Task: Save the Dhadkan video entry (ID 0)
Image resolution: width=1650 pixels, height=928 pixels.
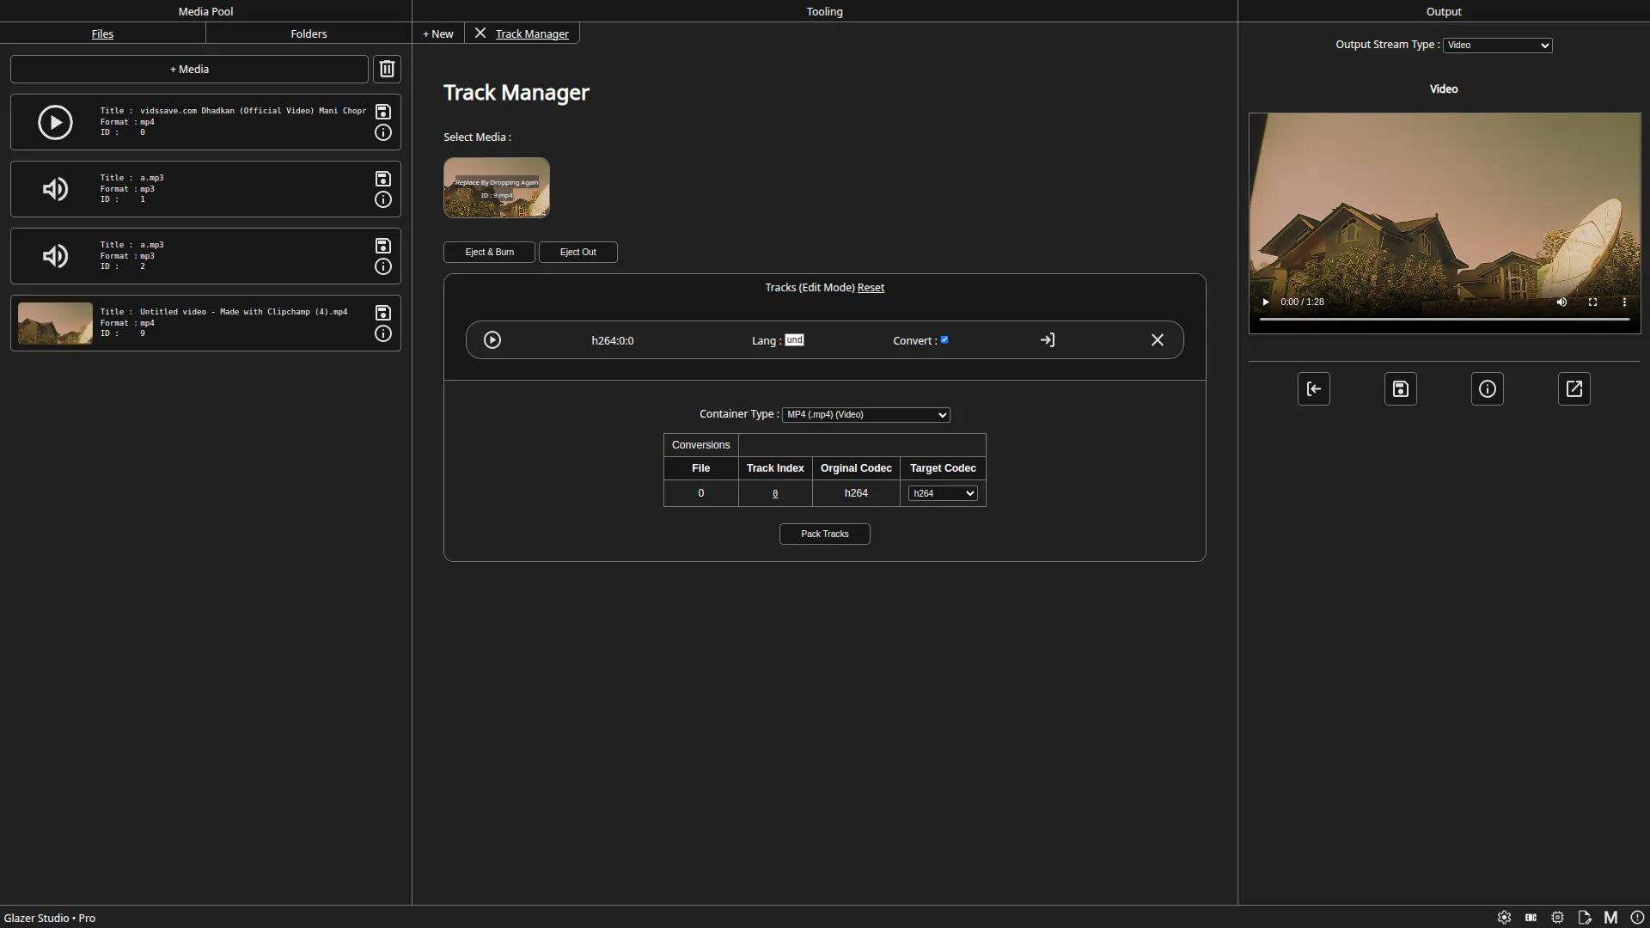Action: click(383, 112)
